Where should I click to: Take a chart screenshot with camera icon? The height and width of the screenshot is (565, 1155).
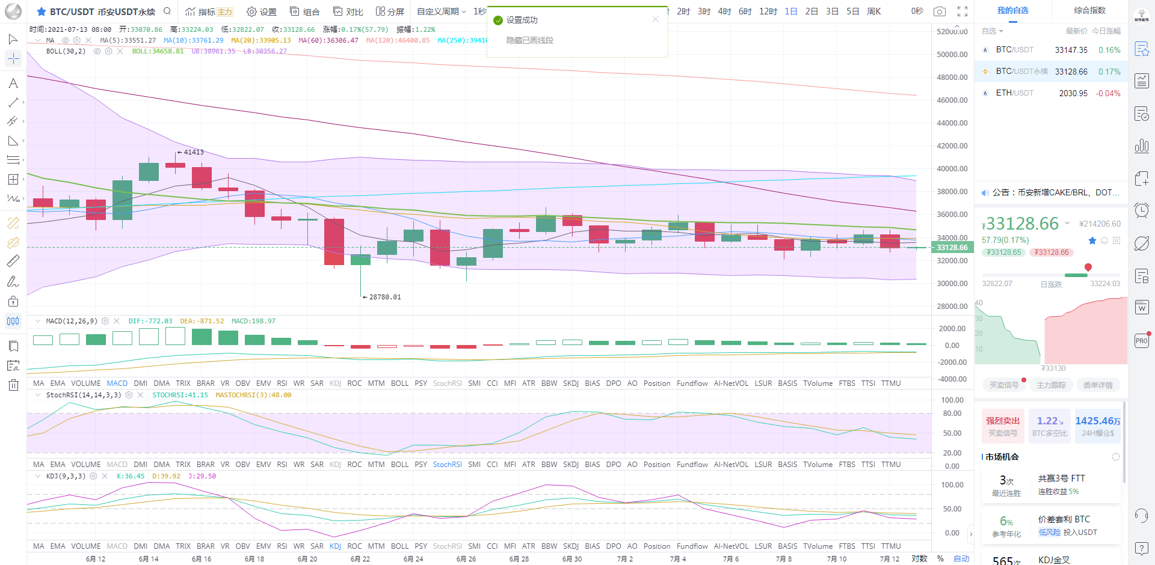coord(940,11)
